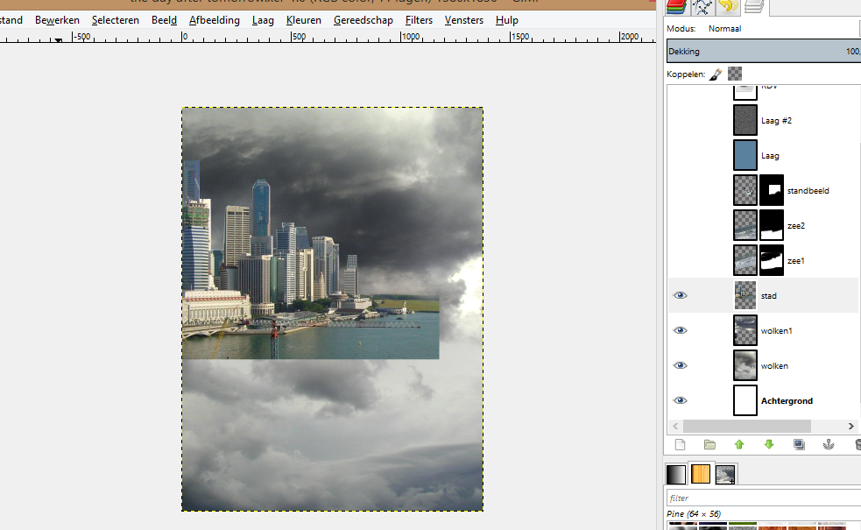Adjust the Dekking opacity slider

(x=762, y=52)
